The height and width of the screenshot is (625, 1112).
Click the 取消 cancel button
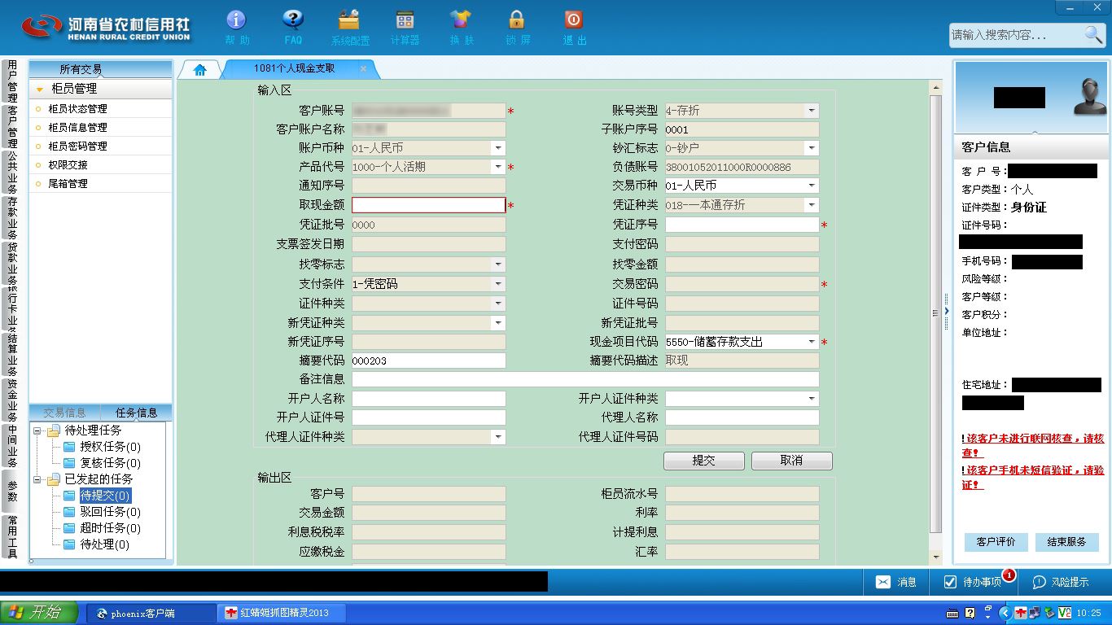click(x=792, y=461)
